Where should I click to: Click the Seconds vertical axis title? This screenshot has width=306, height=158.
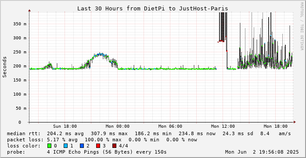click(5, 67)
